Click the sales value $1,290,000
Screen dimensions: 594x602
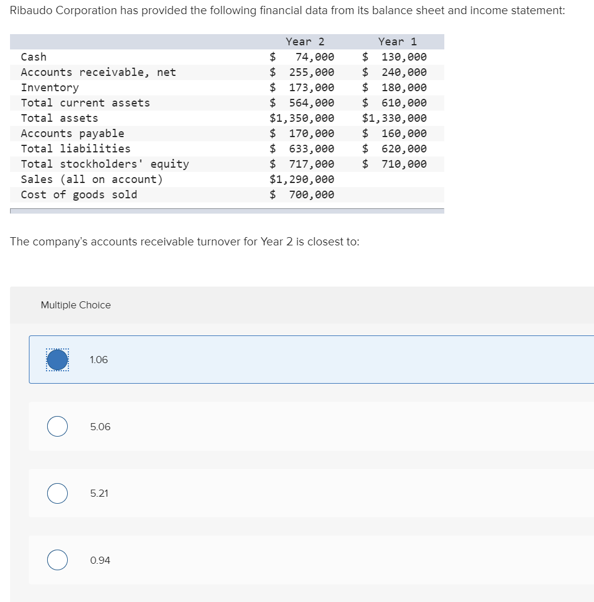[302, 179]
